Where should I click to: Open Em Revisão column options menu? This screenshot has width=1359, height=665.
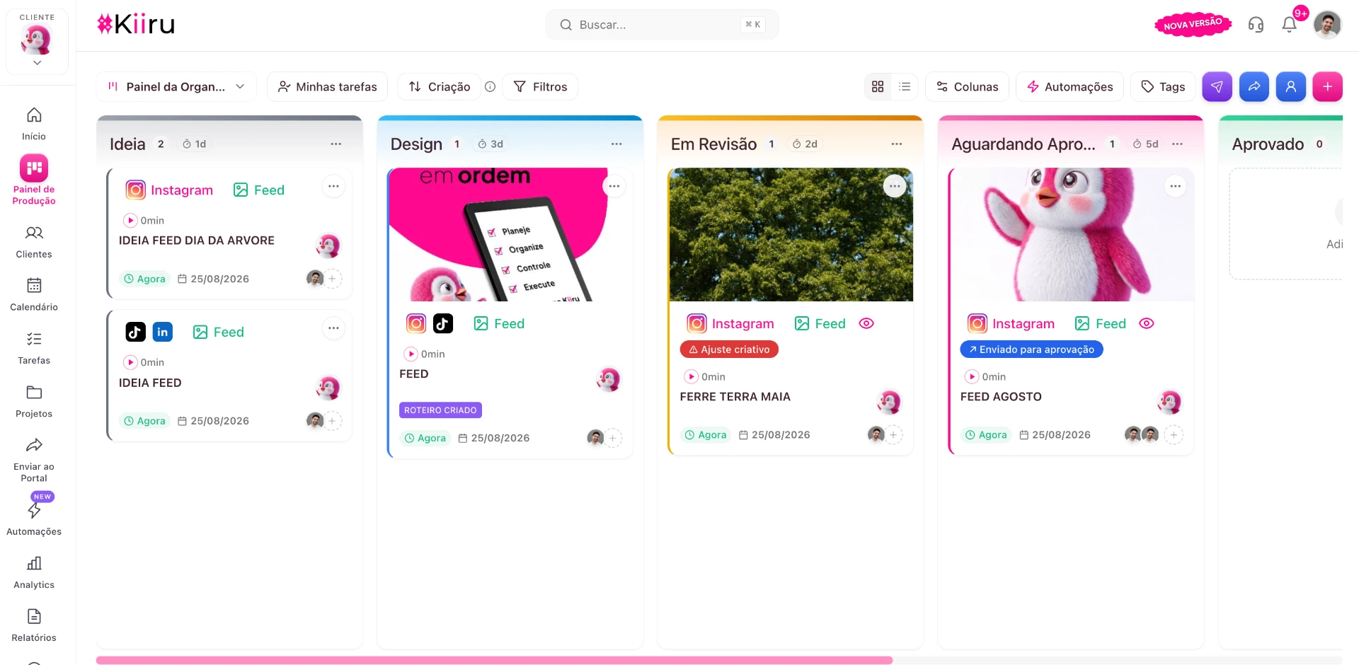[x=897, y=144]
